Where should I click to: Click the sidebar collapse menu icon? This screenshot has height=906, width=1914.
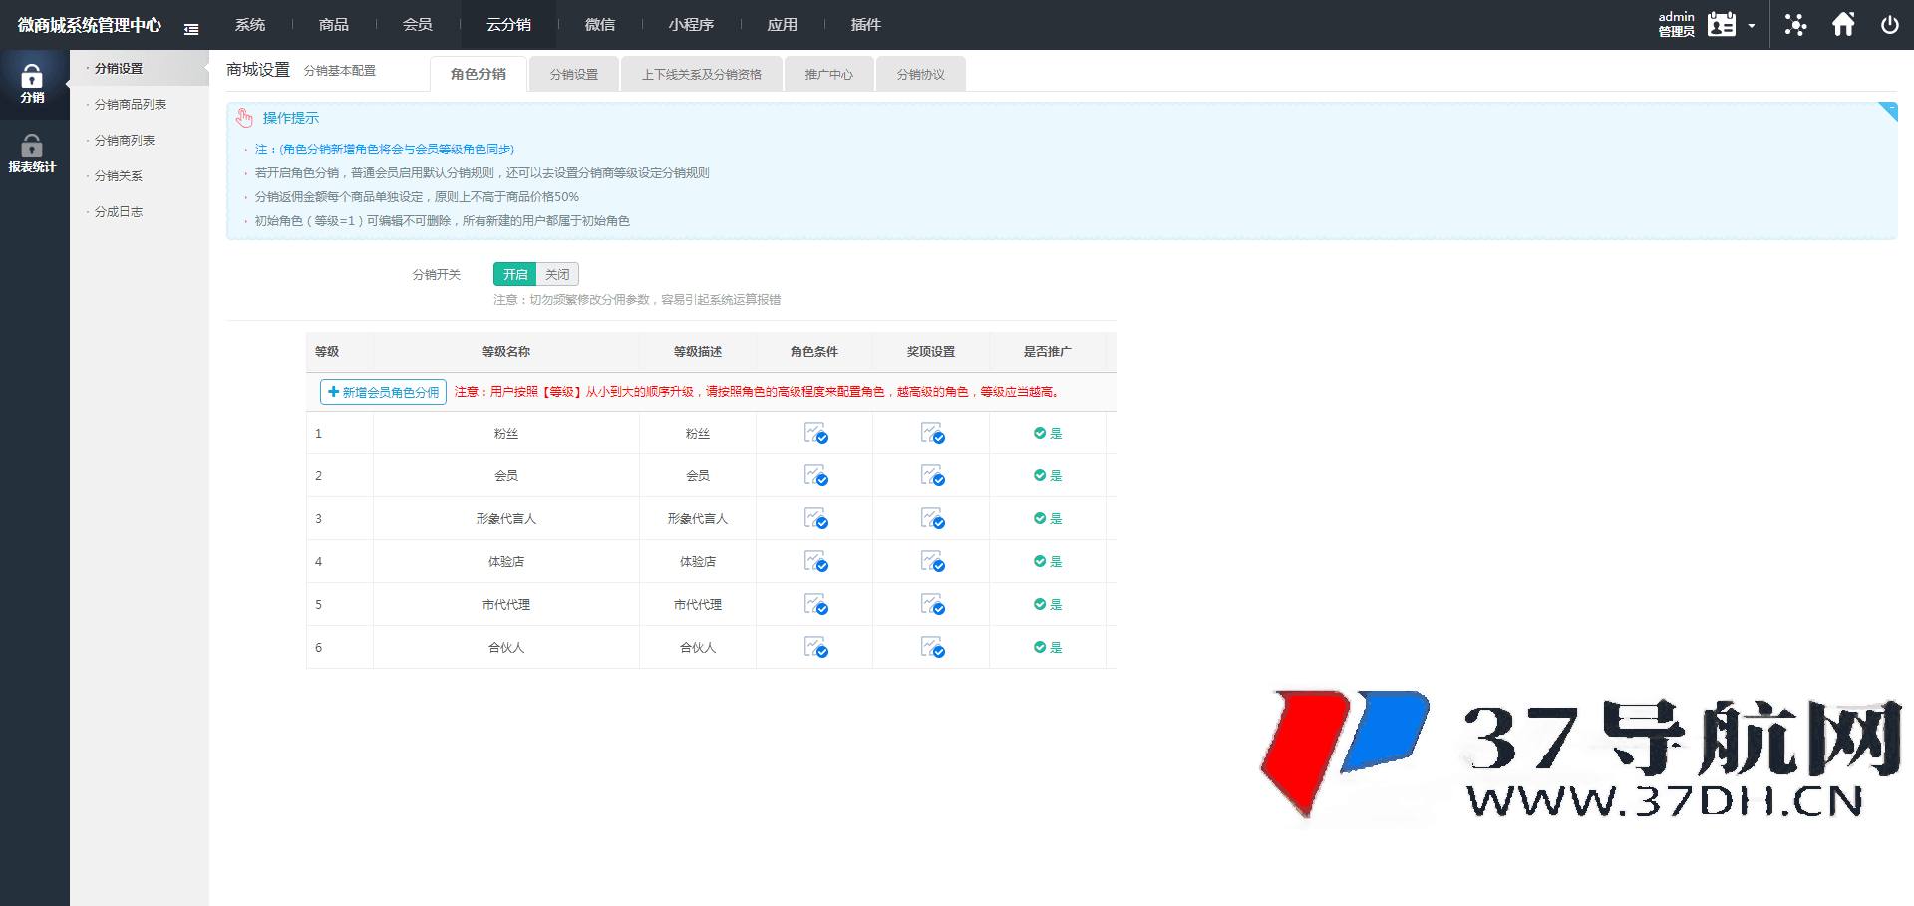pyautogui.click(x=191, y=29)
